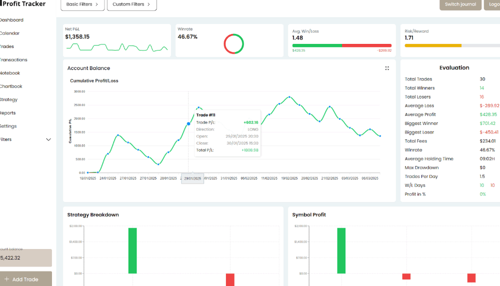Screen dimensions: 500x286
Task: Click the highlighted Trade #11 data point
Action: [188, 123]
